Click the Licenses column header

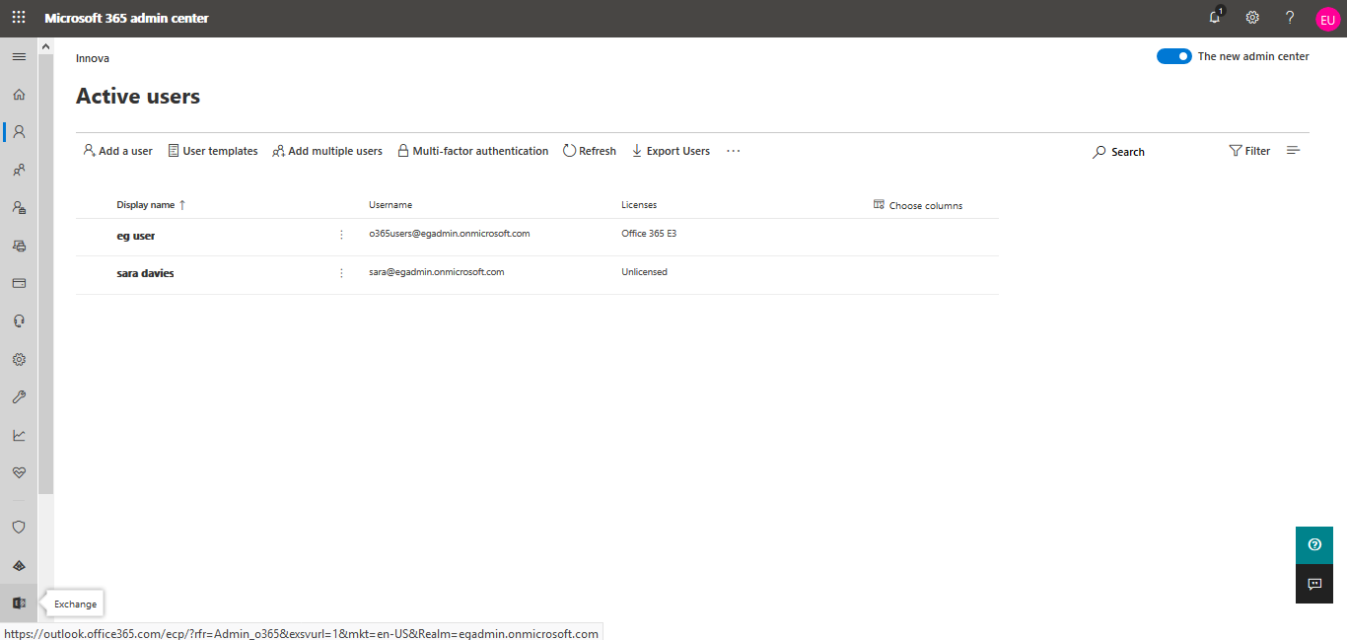[639, 205]
